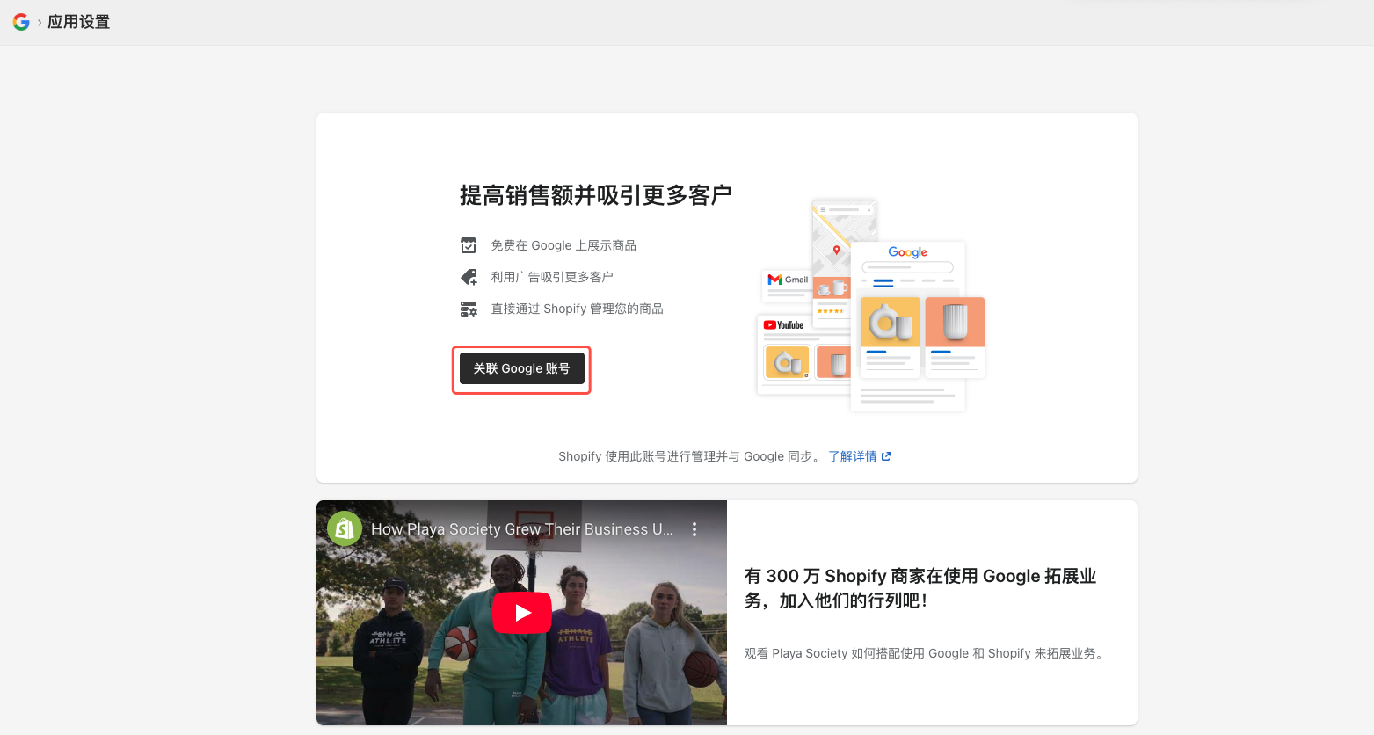The width and height of the screenshot is (1374, 735).
Task: Play the Playa Society YouTube video
Action: coord(522,613)
